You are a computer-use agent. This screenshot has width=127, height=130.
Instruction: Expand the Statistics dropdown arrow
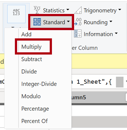tap(68, 10)
